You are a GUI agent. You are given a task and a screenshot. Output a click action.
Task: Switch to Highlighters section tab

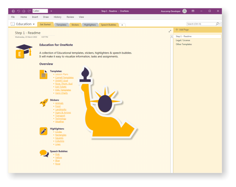(90, 25)
